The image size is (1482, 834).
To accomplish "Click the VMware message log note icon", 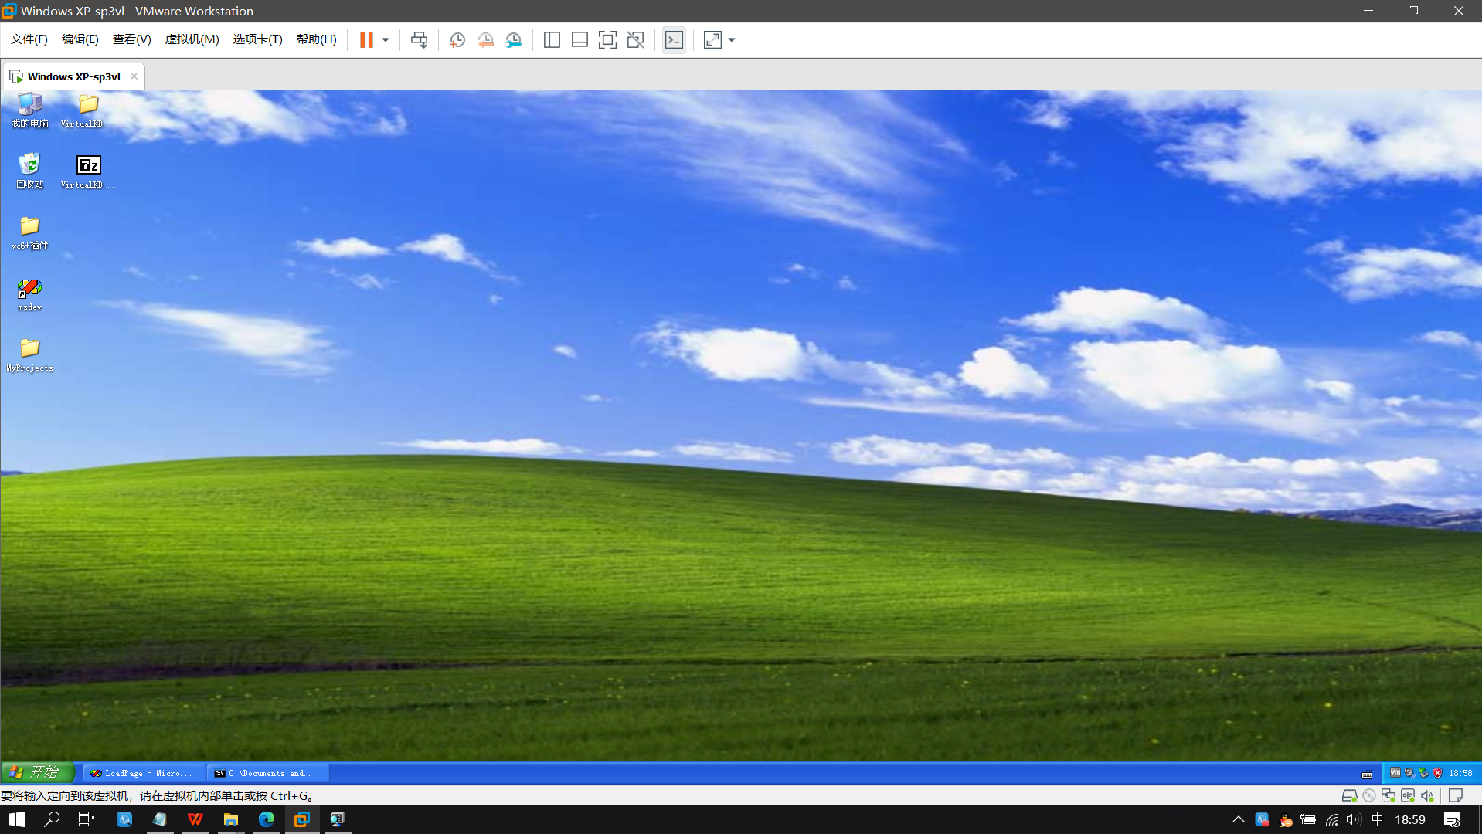I will (x=1456, y=795).
